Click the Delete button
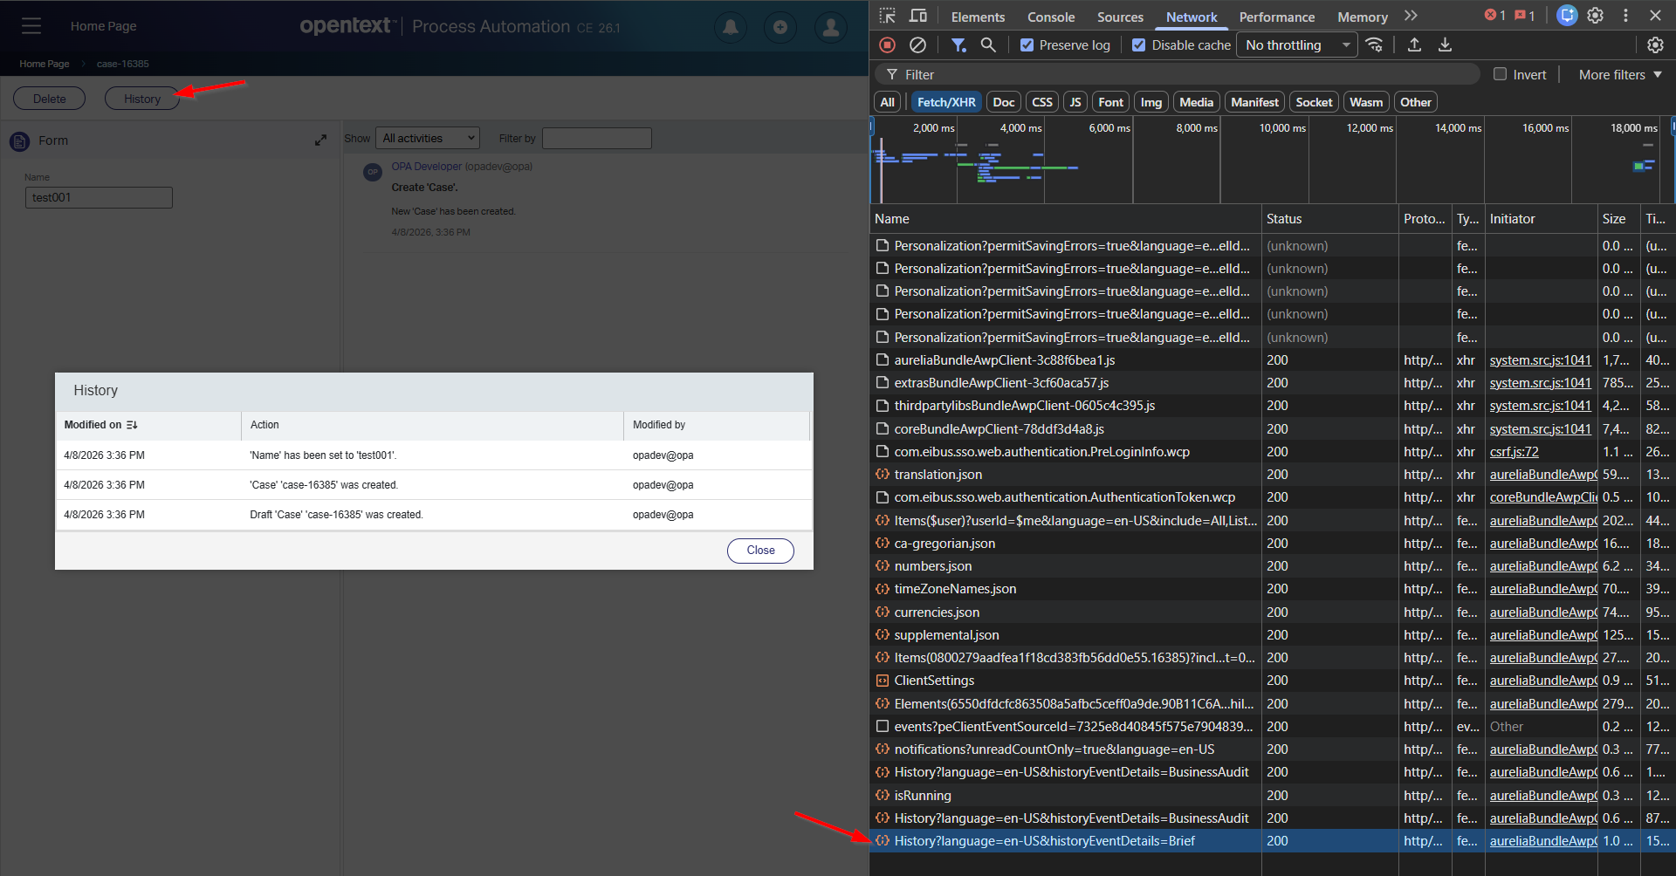The height and width of the screenshot is (876, 1676). tap(50, 99)
